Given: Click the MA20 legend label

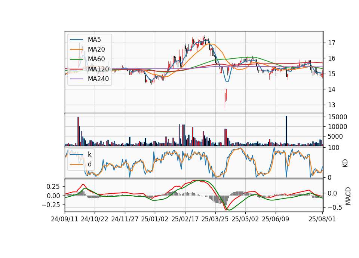Looking at the screenshot, I should click(x=96, y=49).
